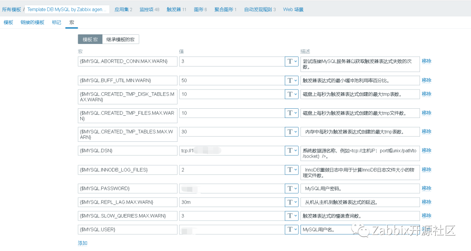Remove the {$MYSQL.USER} macro

[x=426, y=229]
